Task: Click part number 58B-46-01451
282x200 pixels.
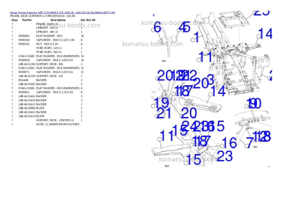Action: tap(27, 112)
